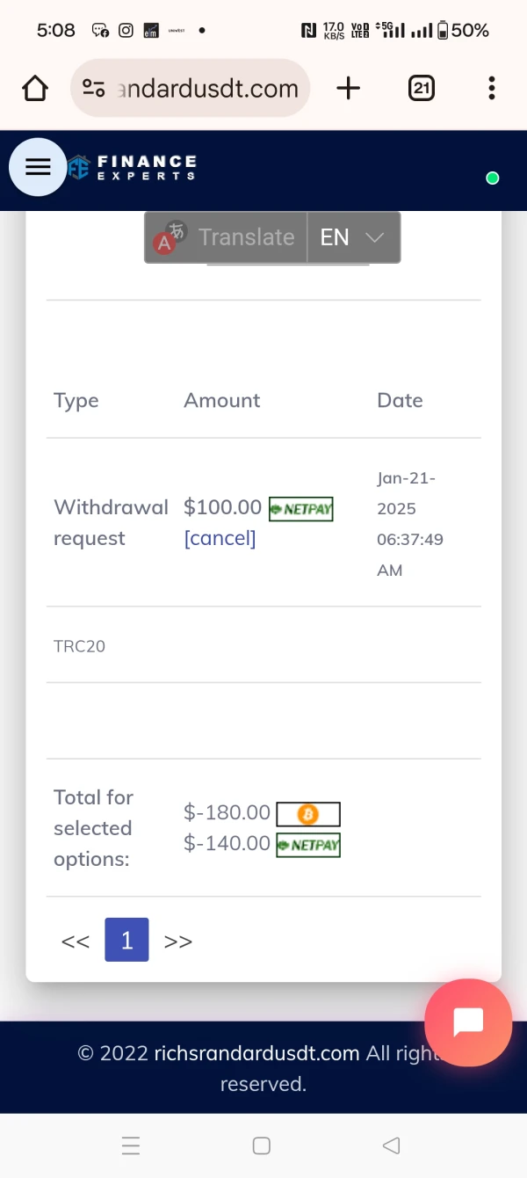527x1178 pixels.
Task: Tap the green online status dot
Action: pos(493,178)
